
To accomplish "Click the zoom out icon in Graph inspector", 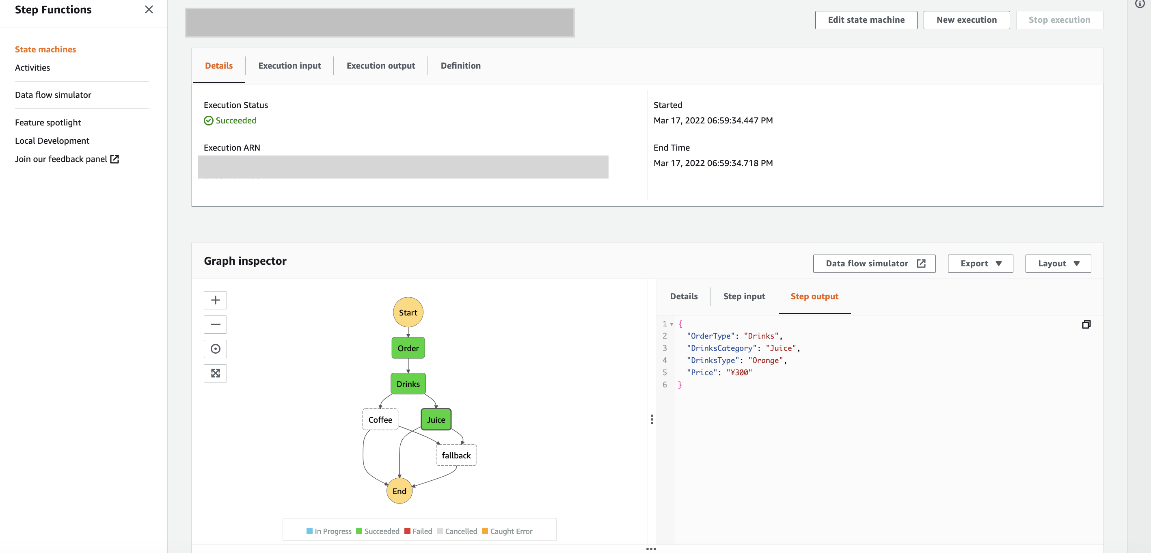I will coord(215,324).
